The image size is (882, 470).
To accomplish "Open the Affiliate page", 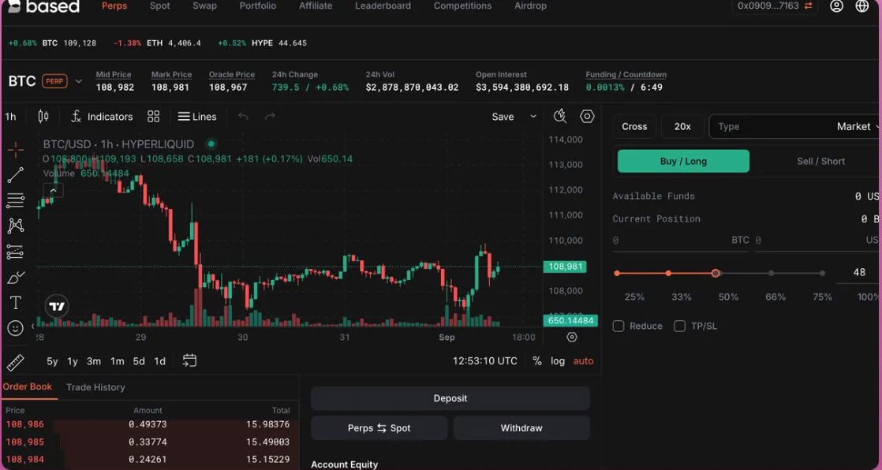I will coord(316,6).
